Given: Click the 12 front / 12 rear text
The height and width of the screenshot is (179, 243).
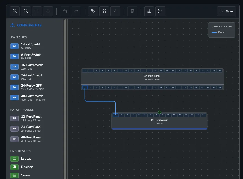Looking at the screenshot, I should click(31, 120).
